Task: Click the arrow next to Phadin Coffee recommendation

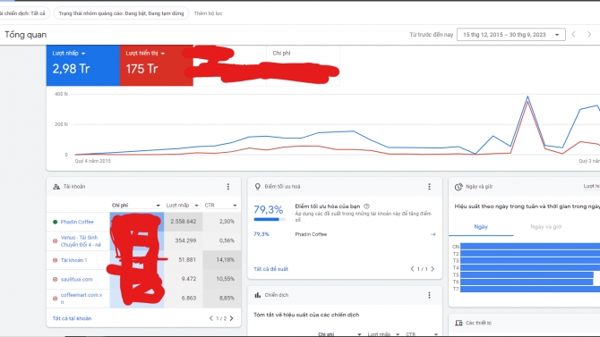Action: coord(433,234)
